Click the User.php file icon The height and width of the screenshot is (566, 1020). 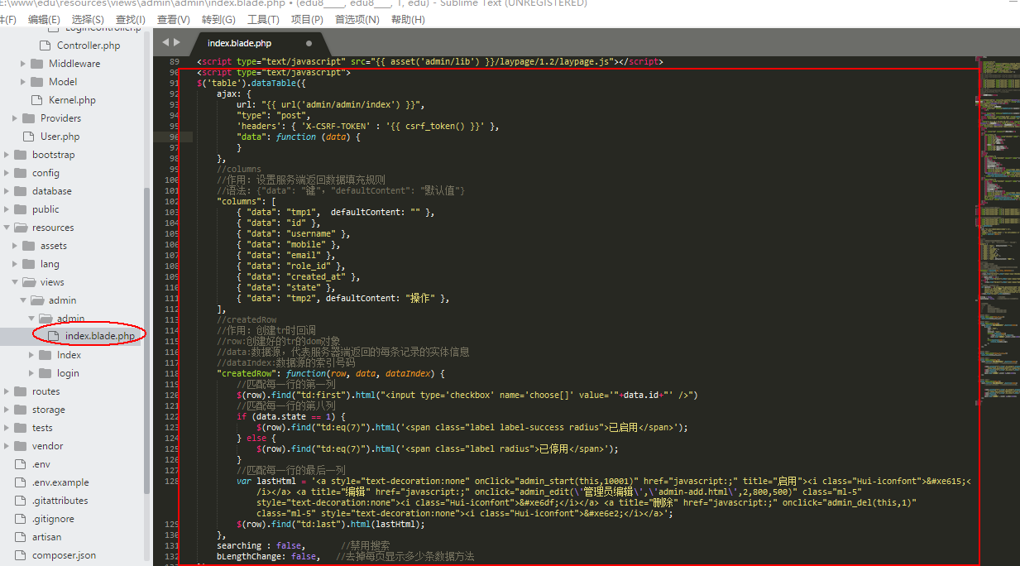27,137
